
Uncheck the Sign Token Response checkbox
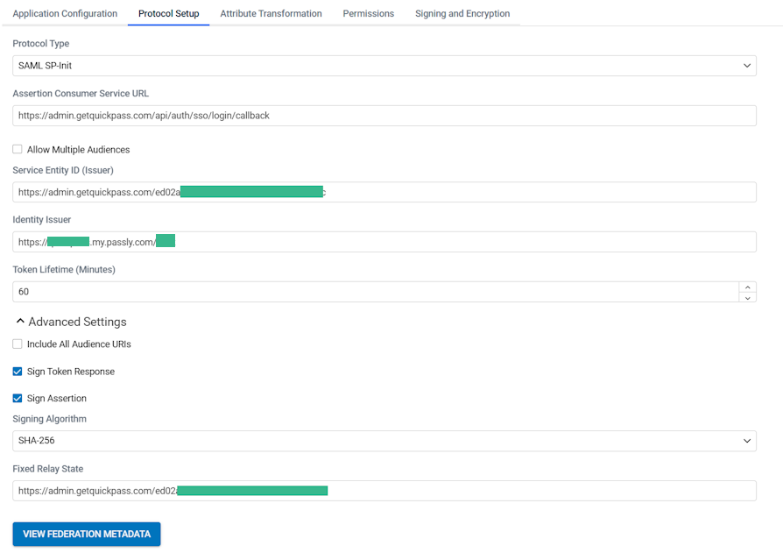(18, 372)
